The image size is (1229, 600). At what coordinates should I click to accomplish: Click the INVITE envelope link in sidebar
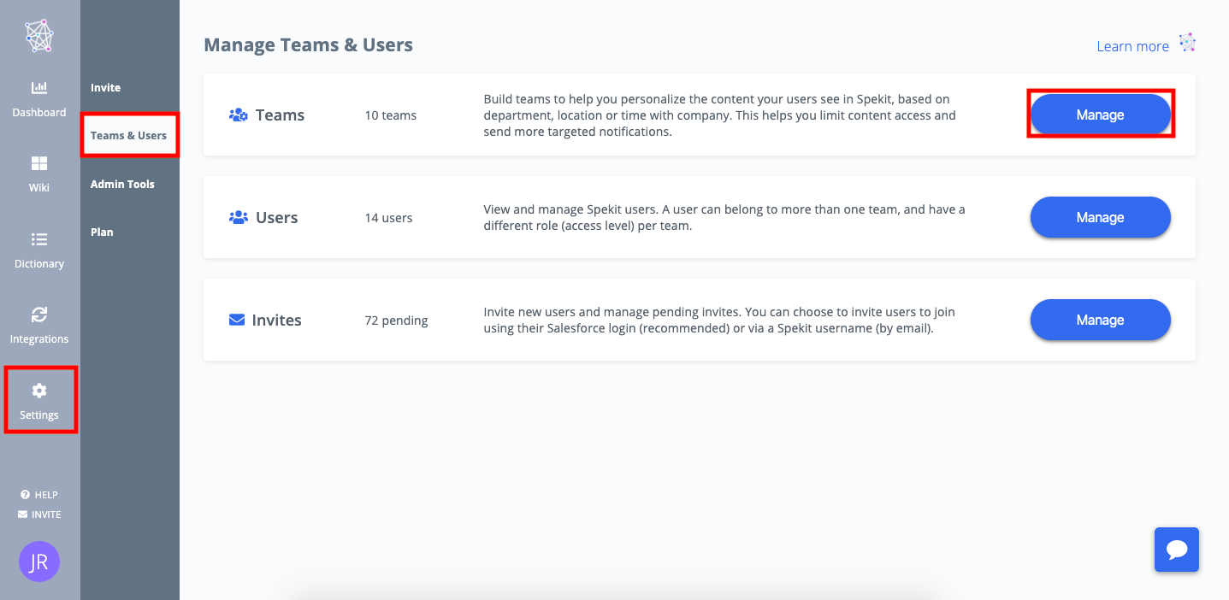pyautogui.click(x=39, y=515)
